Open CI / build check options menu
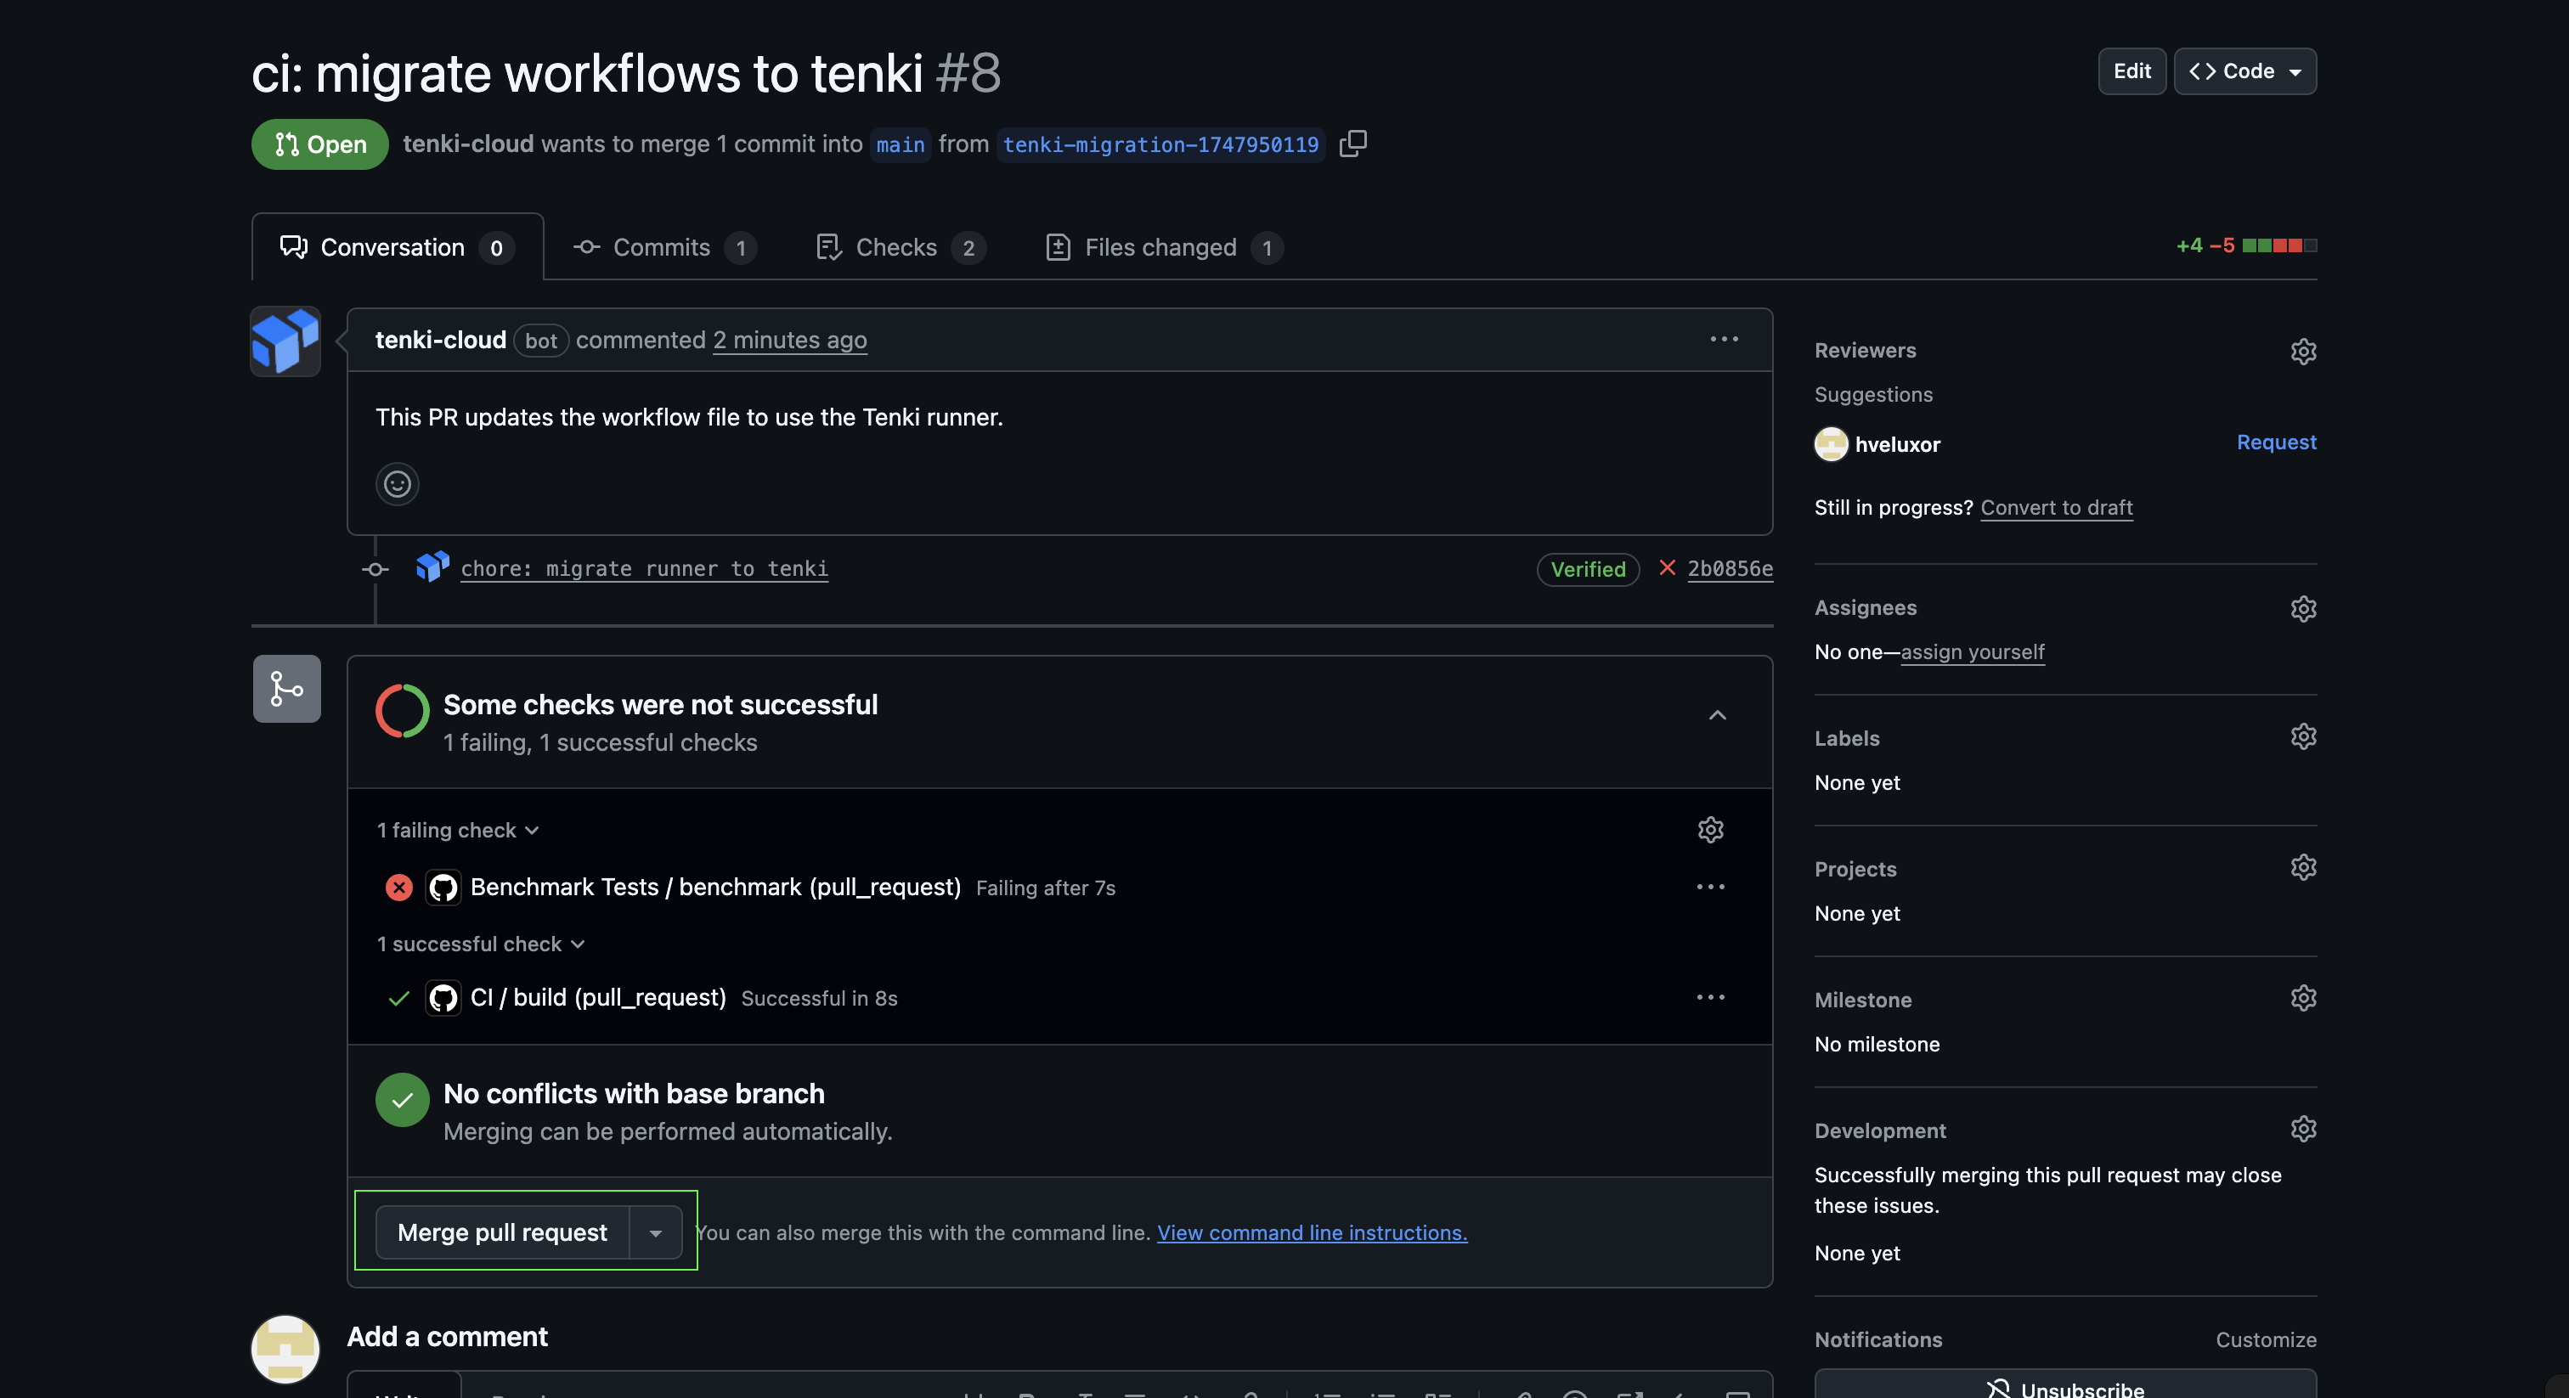The height and width of the screenshot is (1398, 2569). (1710, 997)
